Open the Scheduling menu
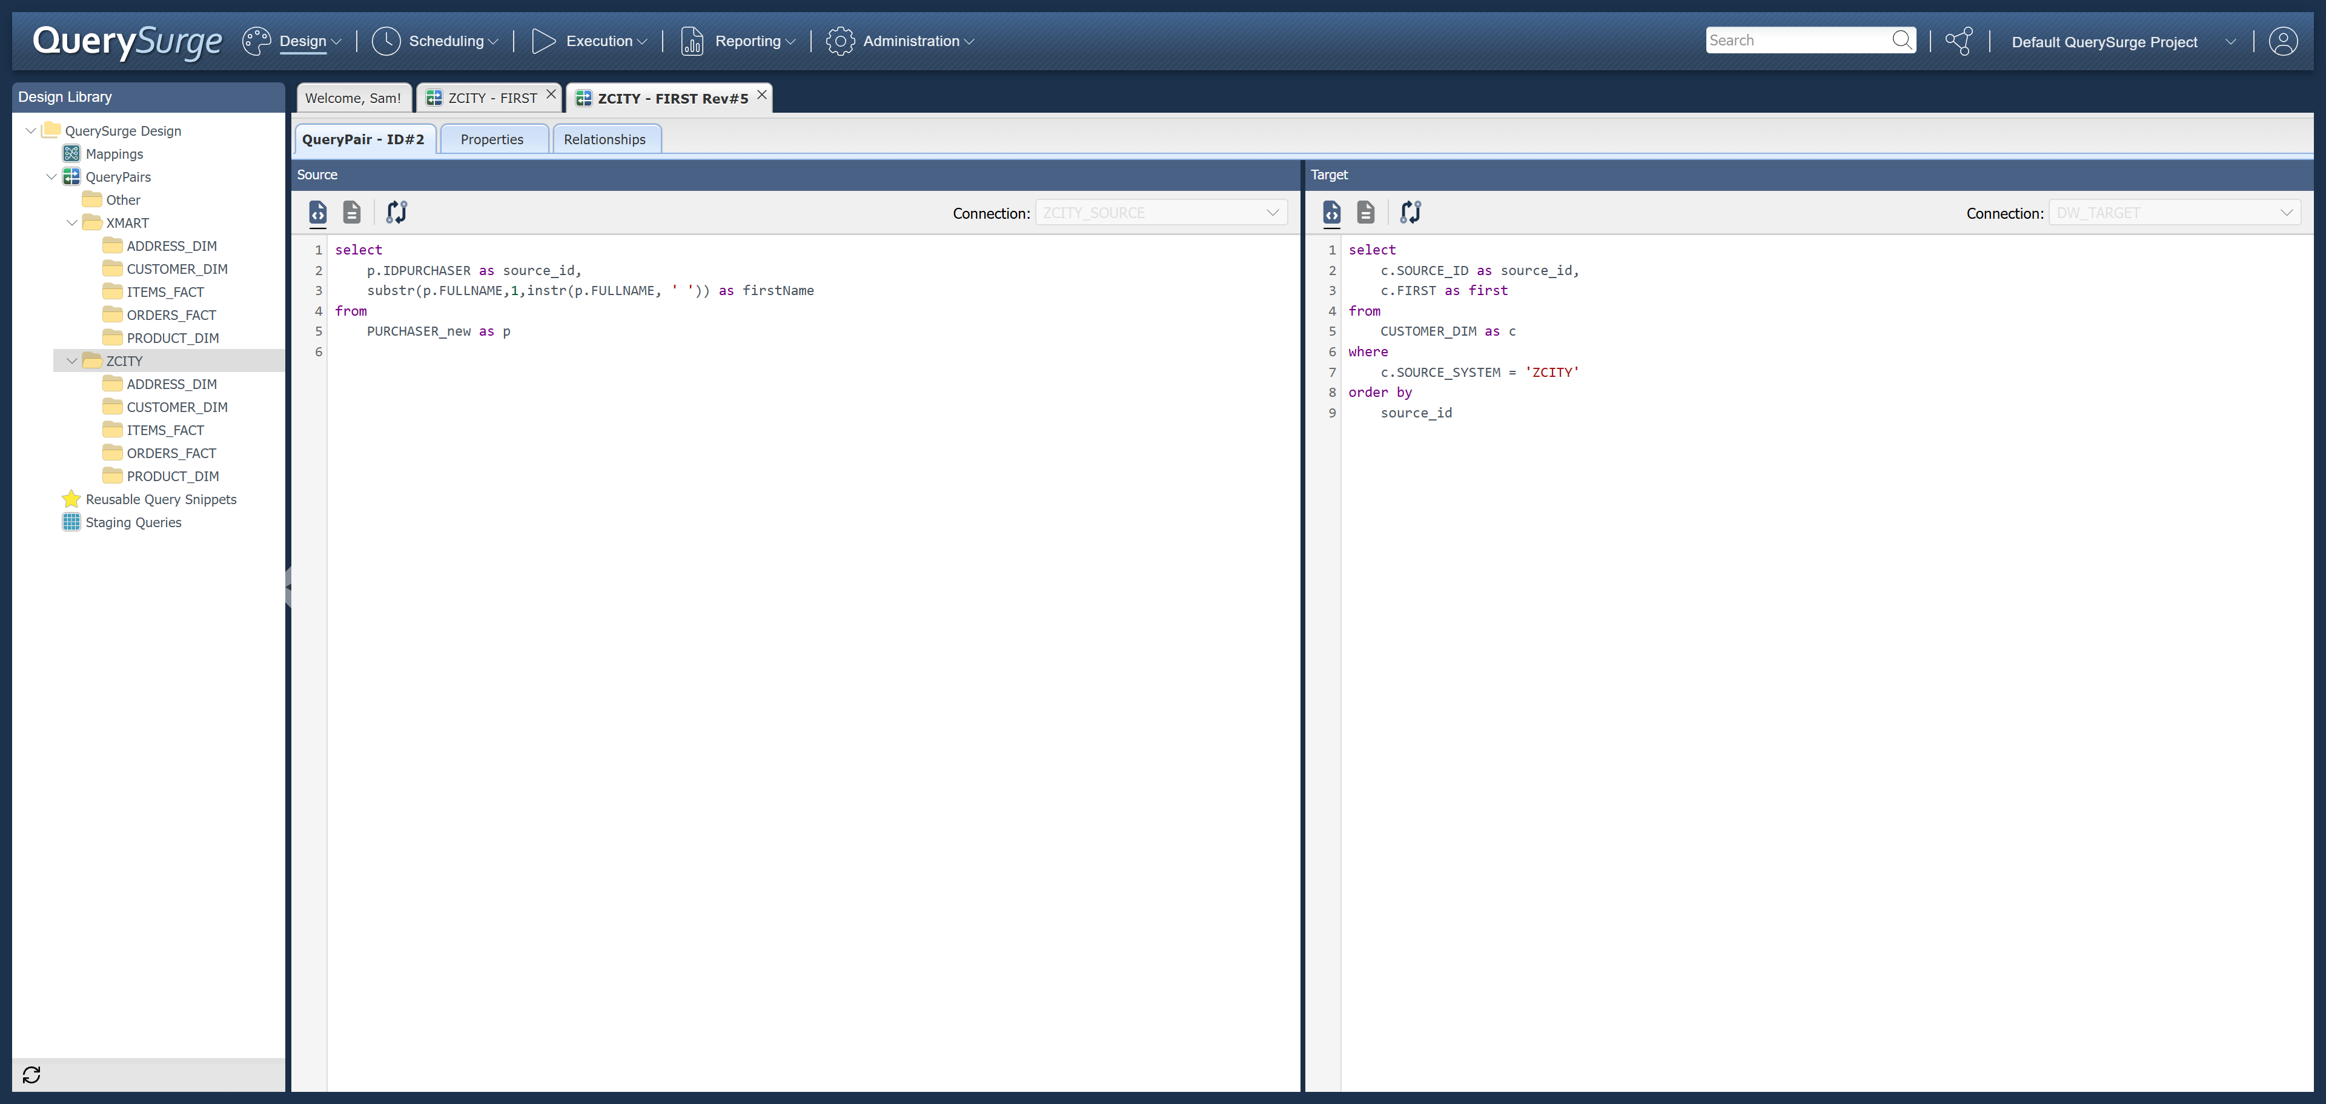The image size is (2326, 1104). click(453, 42)
